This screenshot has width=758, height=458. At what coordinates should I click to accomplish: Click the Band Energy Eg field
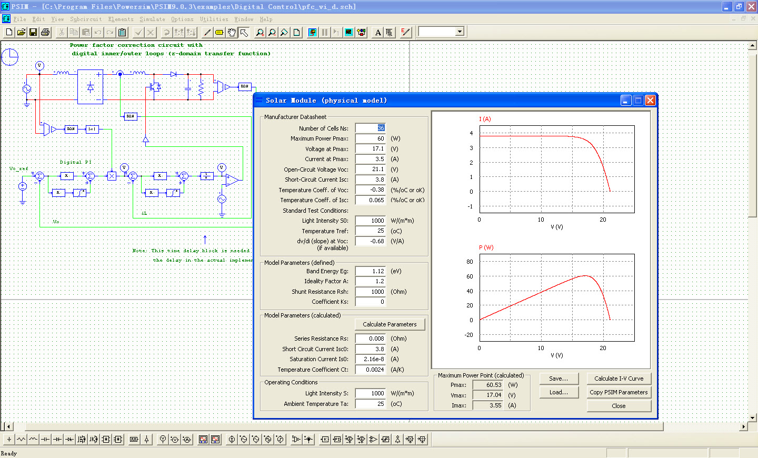371,271
